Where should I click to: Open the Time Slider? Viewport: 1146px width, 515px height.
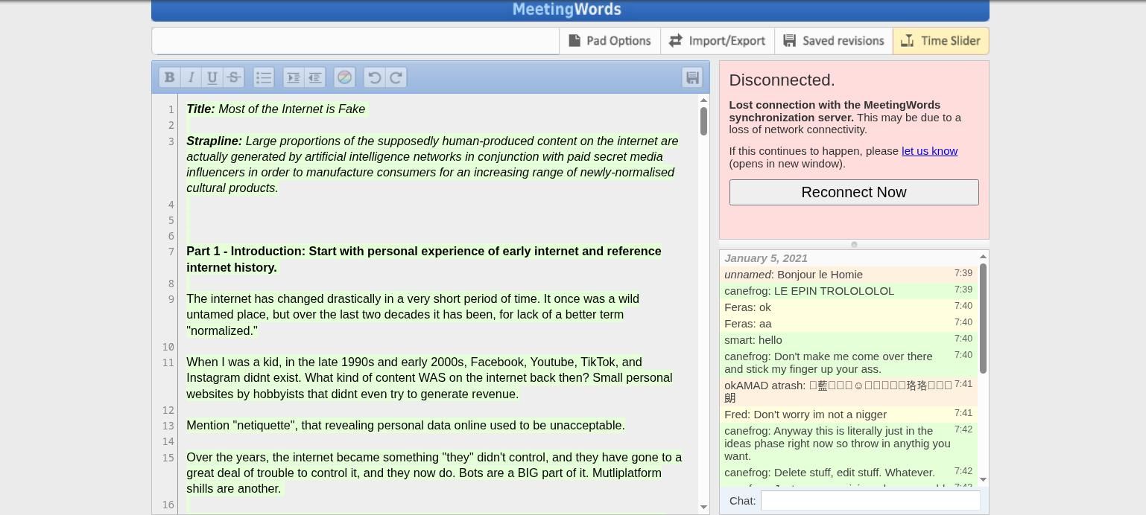pyautogui.click(x=940, y=41)
